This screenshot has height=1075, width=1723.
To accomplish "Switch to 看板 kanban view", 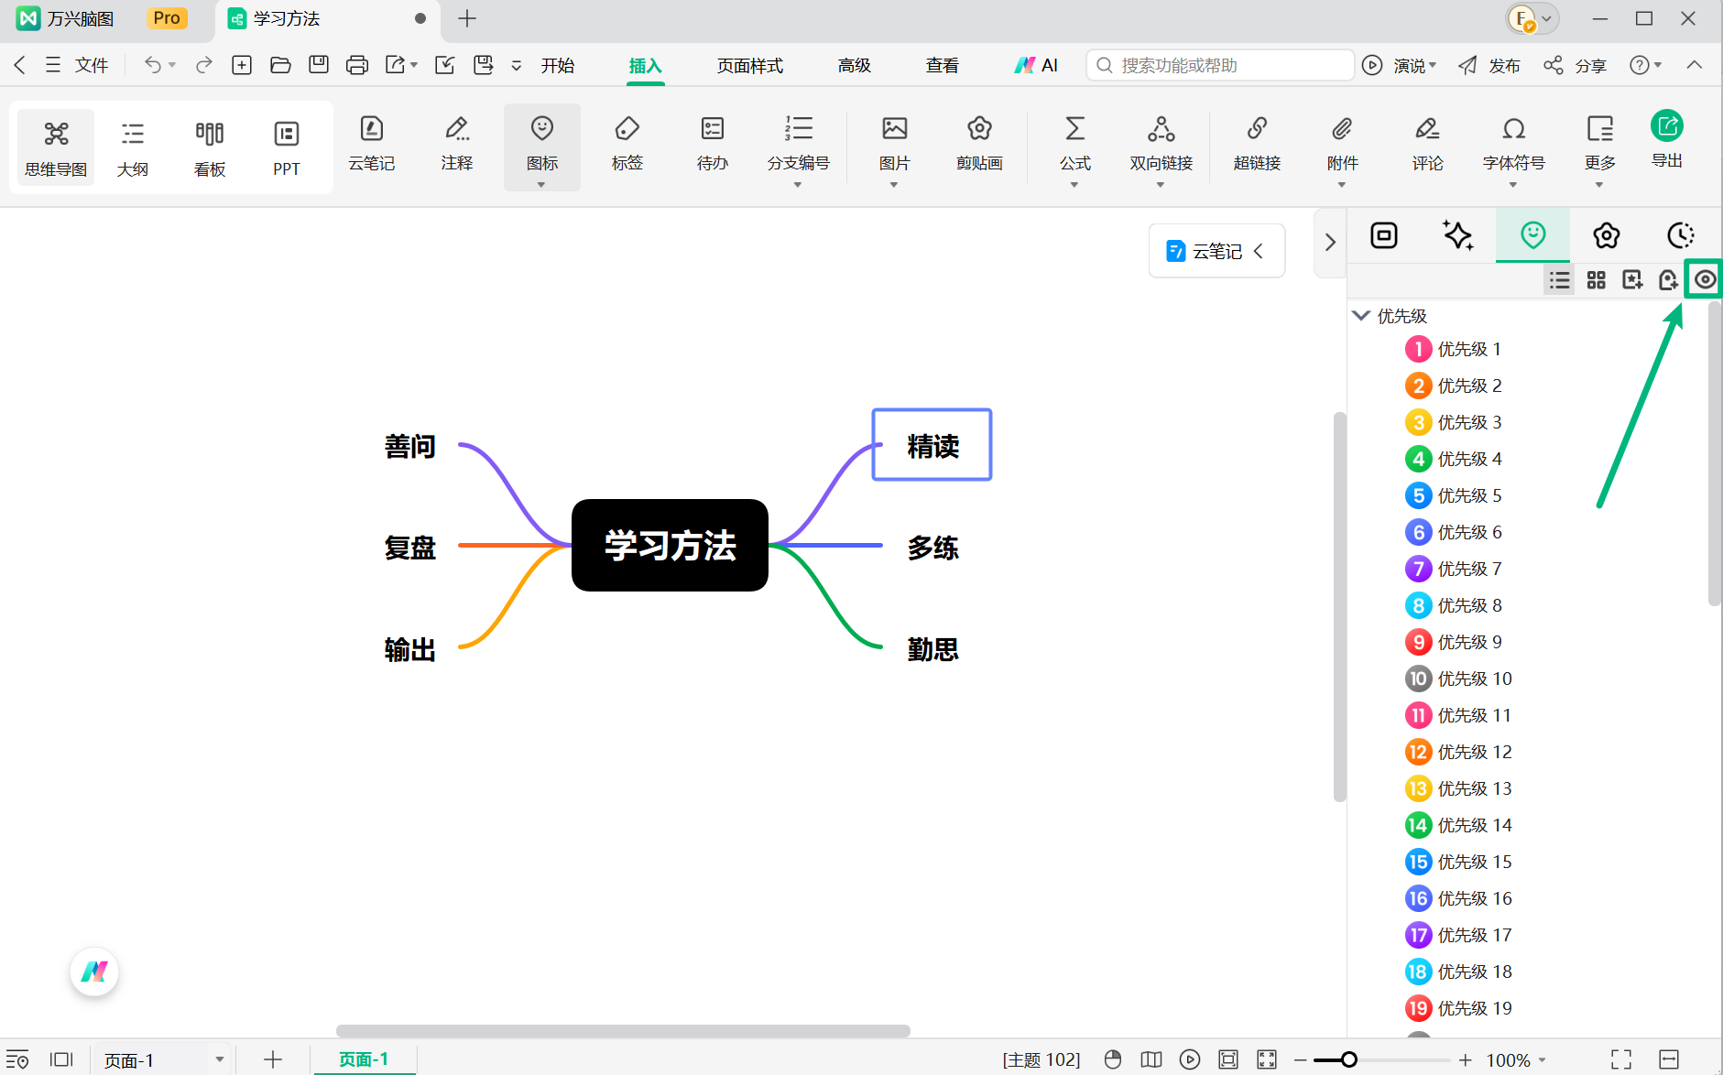I will [x=210, y=147].
